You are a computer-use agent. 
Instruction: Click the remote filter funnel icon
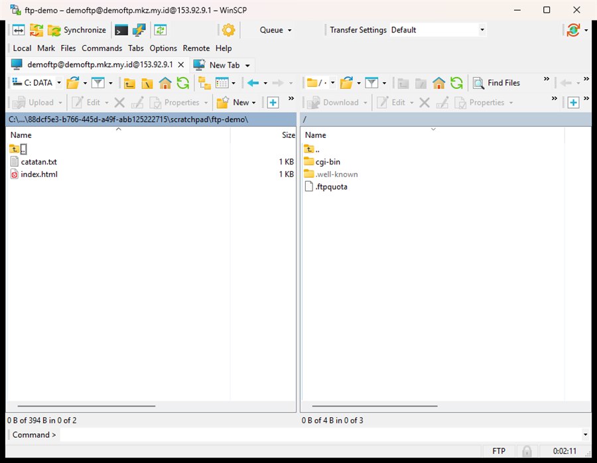pyautogui.click(x=371, y=83)
